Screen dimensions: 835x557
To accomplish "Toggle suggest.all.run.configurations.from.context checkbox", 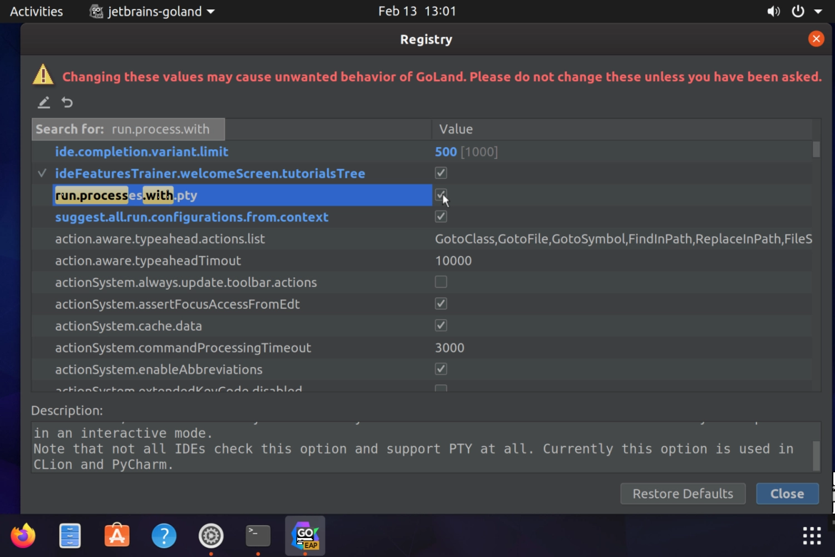I will coord(441,217).
